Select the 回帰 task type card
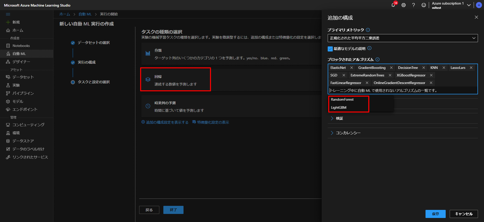The width and height of the screenshot is (484, 222). click(x=175, y=80)
